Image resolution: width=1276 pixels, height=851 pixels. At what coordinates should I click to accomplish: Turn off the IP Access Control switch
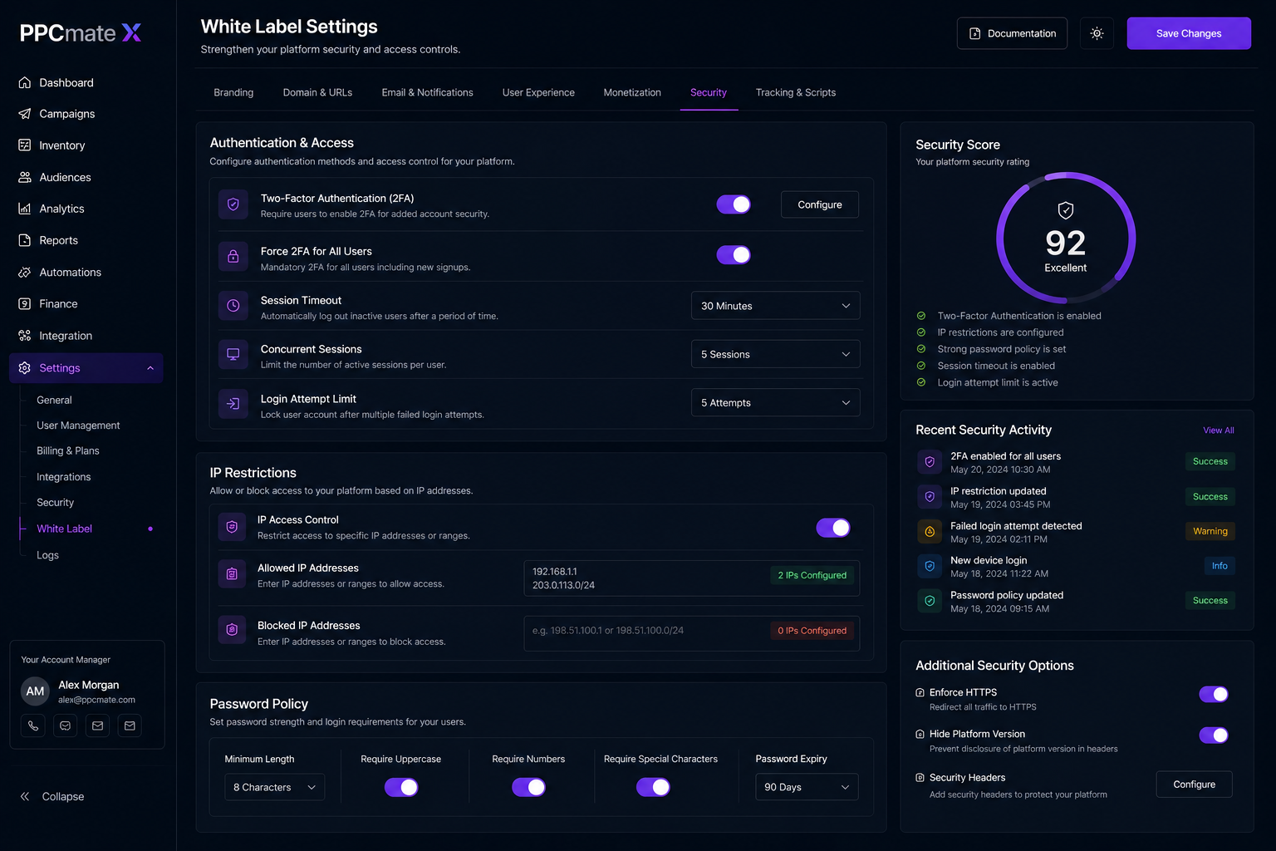833,528
